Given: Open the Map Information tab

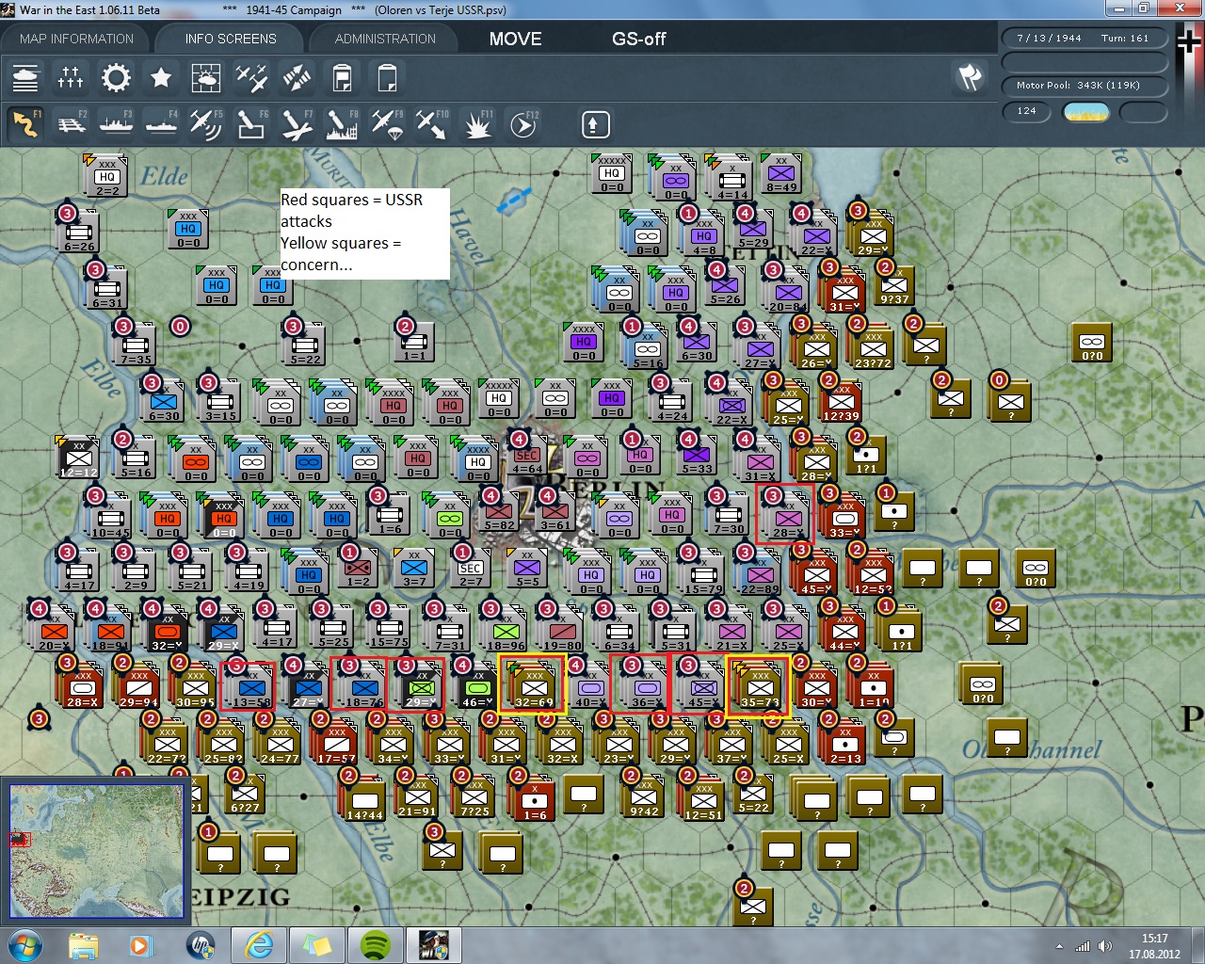Looking at the screenshot, I should click(x=76, y=39).
